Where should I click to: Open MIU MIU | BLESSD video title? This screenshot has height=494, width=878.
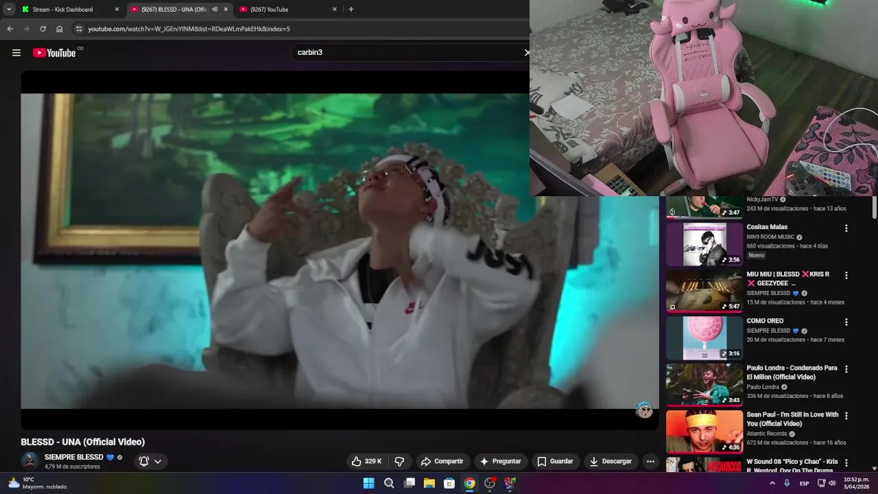tap(788, 279)
